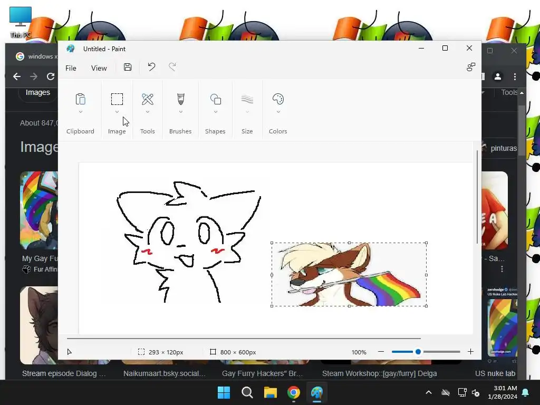This screenshot has width=540, height=405.
Task: Expand the Image selection dropdown chevron
Action: point(117,112)
